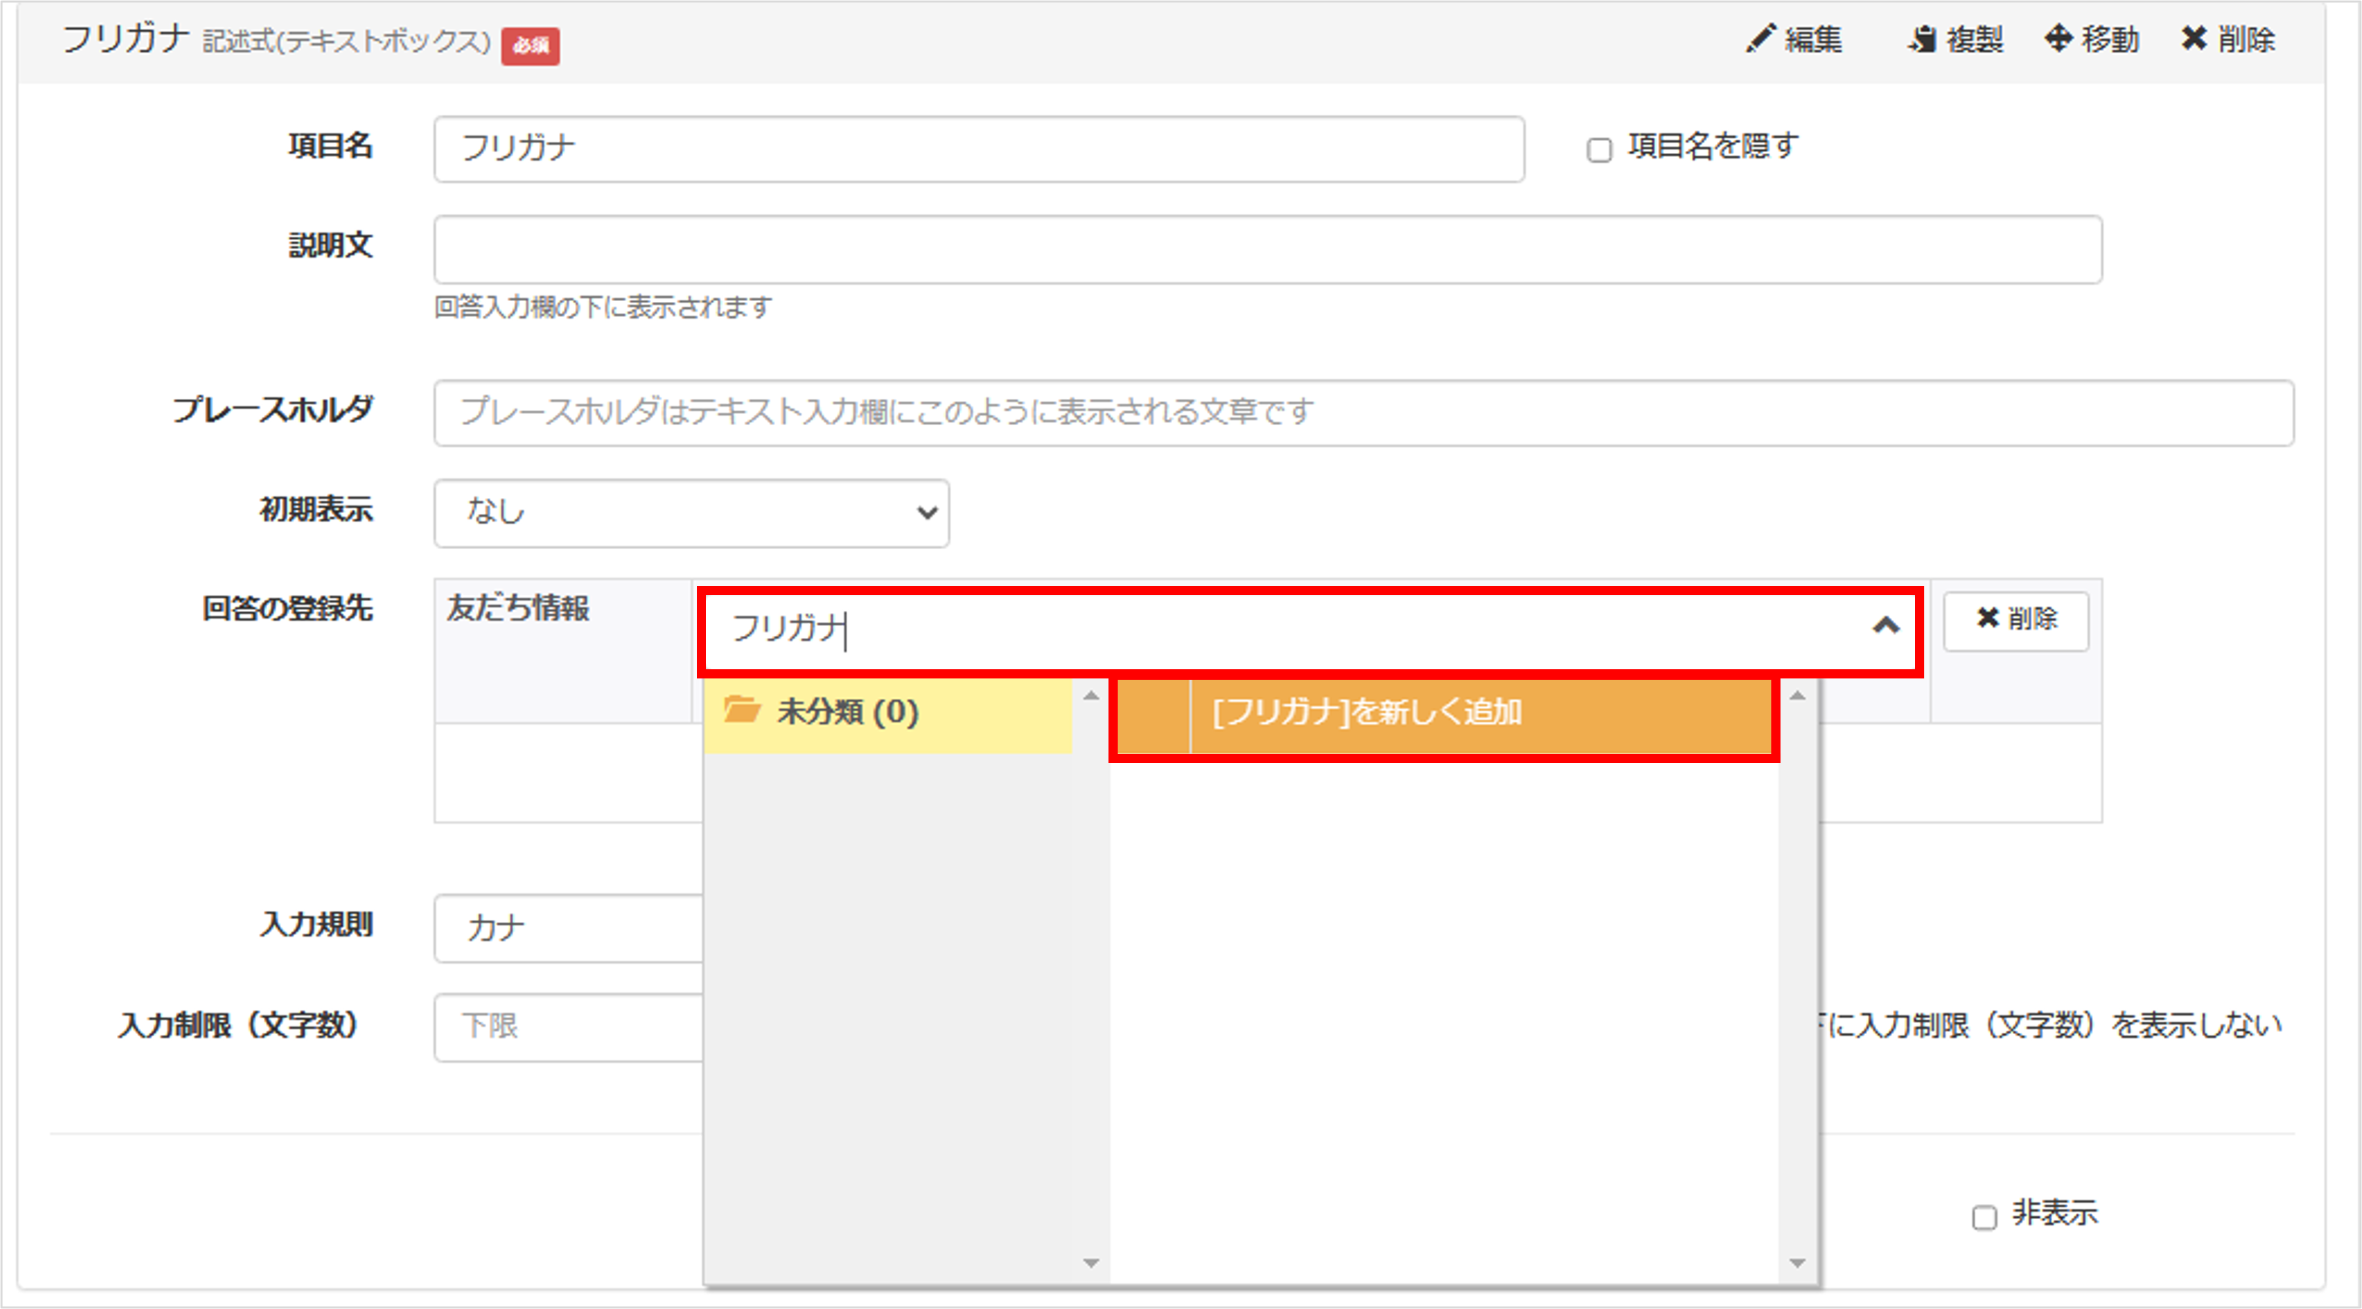Viewport: 2362px width, 1309px height.
Task: Collapse the friend info combo box with the up chevron
Action: tap(1886, 626)
